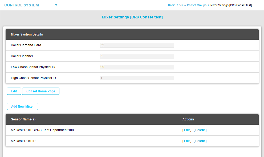Edit the AP Desk RH/T IP mixer
Image resolution: width=264 pixels, height=157 pixels.
pyautogui.click(x=187, y=141)
